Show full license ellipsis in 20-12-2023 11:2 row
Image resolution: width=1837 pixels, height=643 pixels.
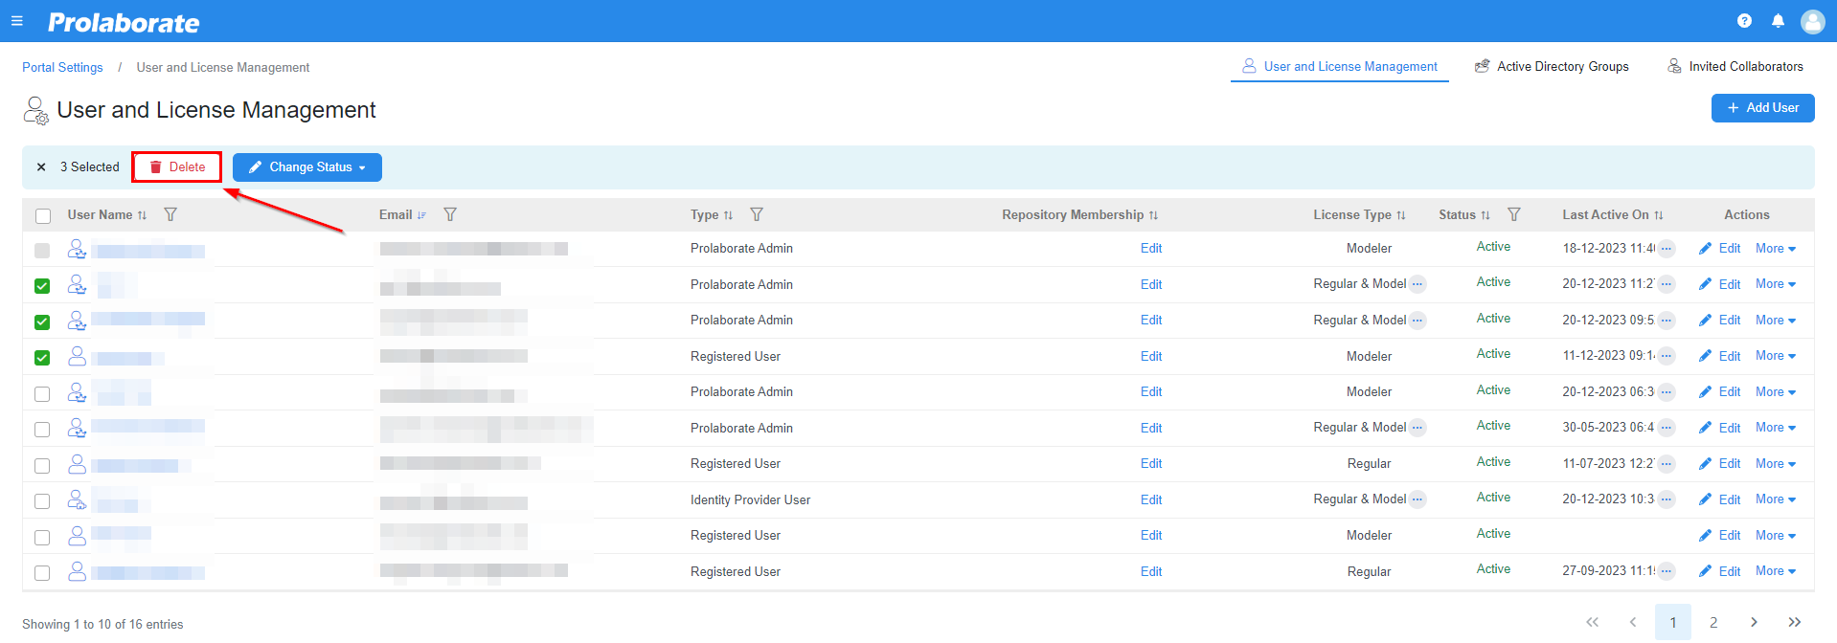[x=1417, y=284]
